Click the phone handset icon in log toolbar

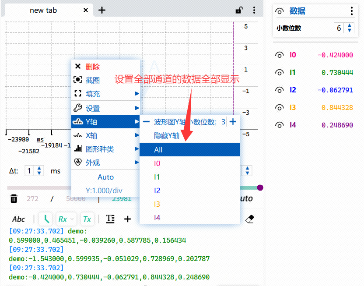click(x=46, y=219)
